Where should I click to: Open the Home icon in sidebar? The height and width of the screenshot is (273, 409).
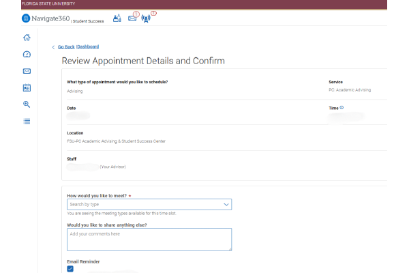[x=27, y=38]
